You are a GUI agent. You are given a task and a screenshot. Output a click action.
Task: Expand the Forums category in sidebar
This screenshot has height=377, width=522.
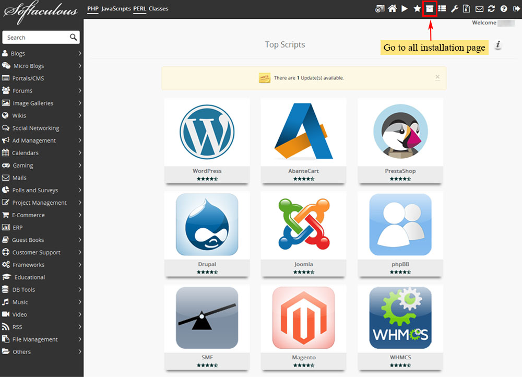[x=41, y=91]
